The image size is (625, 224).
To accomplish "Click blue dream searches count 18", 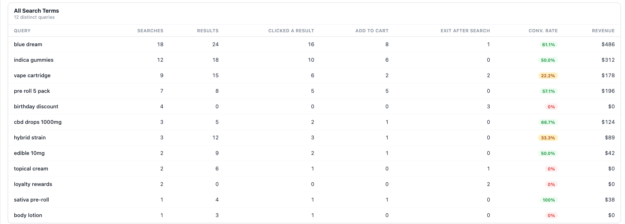I will click(160, 45).
